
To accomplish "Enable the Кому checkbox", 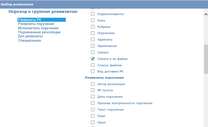I will (93, 20).
